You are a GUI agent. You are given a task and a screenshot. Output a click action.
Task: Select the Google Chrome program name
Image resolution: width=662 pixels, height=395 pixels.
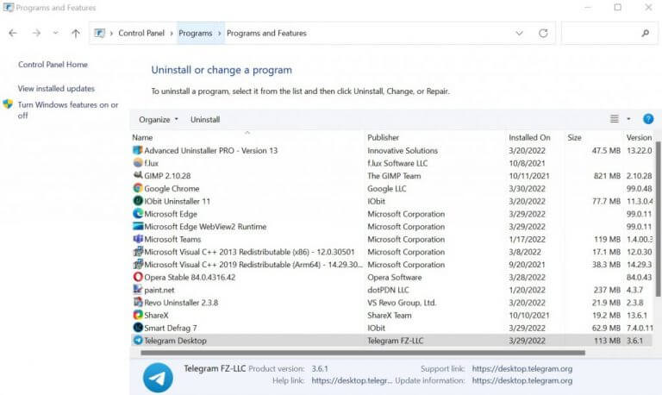[172, 188]
